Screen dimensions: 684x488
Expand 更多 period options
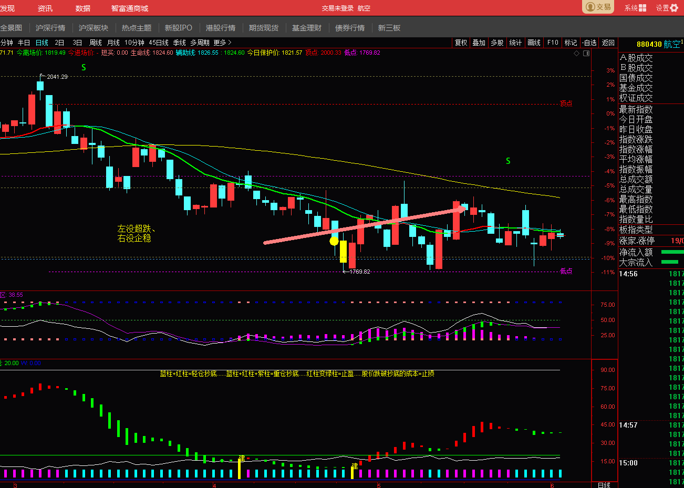pyautogui.click(x=222, y=43)
